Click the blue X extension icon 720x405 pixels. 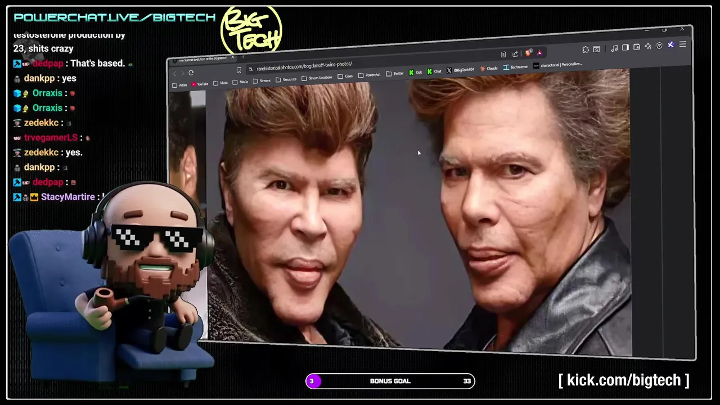pos(670,44)
